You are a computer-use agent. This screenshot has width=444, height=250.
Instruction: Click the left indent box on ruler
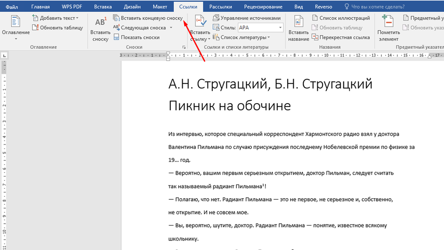tap(168, 59)
